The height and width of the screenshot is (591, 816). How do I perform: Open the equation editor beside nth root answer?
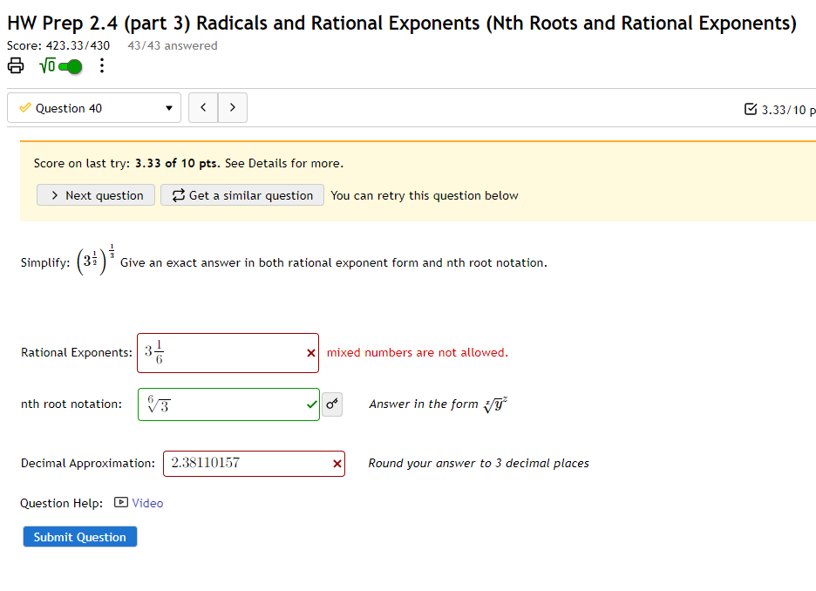coord(332,404)
